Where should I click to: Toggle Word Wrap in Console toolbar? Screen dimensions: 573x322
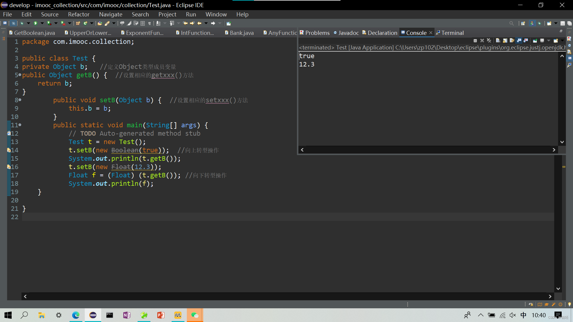click(x=512, y=41)
